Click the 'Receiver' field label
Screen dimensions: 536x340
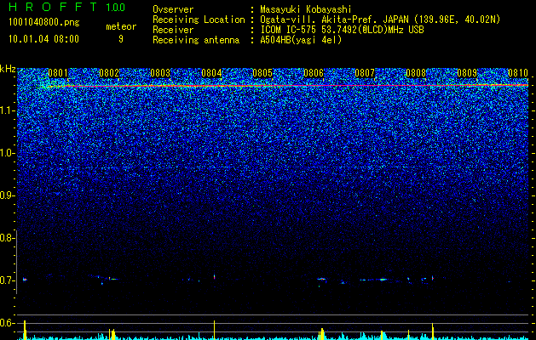[173, 30]
